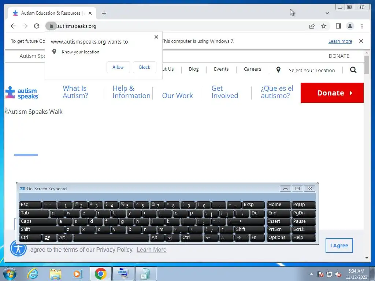Open the ¿Que es el autismo? link
Screen dimensions: 375x281
[x=277, y=92]
